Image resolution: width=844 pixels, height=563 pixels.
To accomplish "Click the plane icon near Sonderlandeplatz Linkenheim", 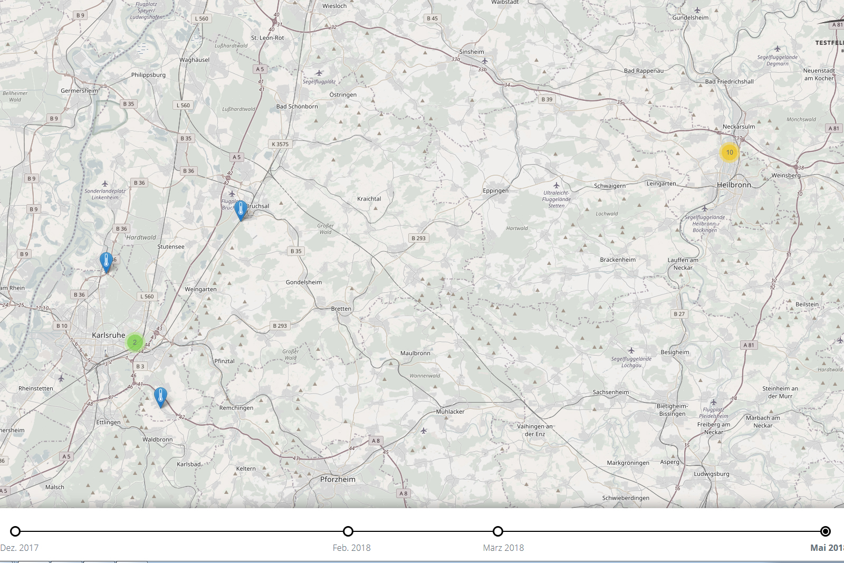I will click(x=105, y=184).
